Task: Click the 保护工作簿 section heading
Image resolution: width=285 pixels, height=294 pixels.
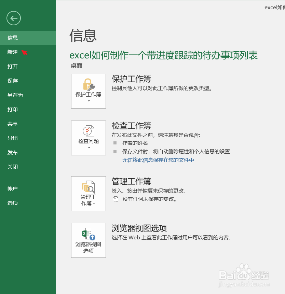Action: pyautogui.click(x=131, y=79)
